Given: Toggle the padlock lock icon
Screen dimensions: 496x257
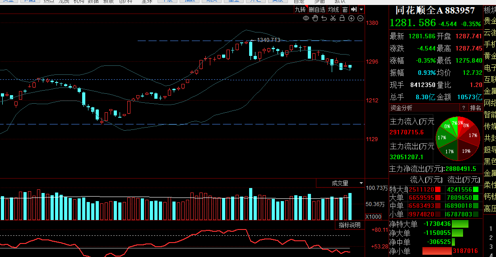Looking at the screenshot, I should [342, 18].
